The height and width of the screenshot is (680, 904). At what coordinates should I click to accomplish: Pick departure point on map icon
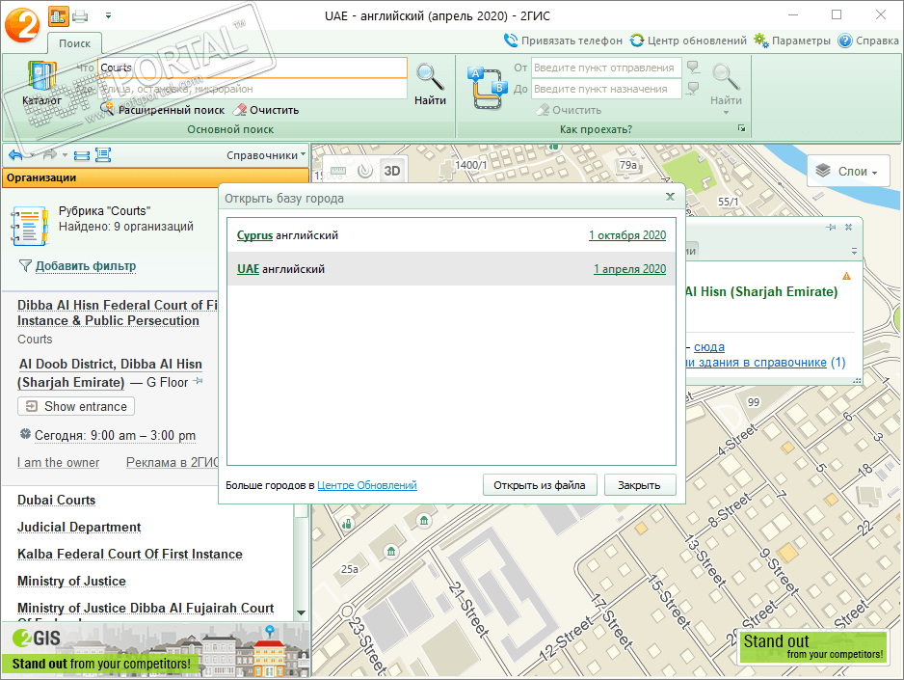point(694,68)
